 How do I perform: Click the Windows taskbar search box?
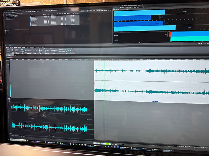[18, 140]
